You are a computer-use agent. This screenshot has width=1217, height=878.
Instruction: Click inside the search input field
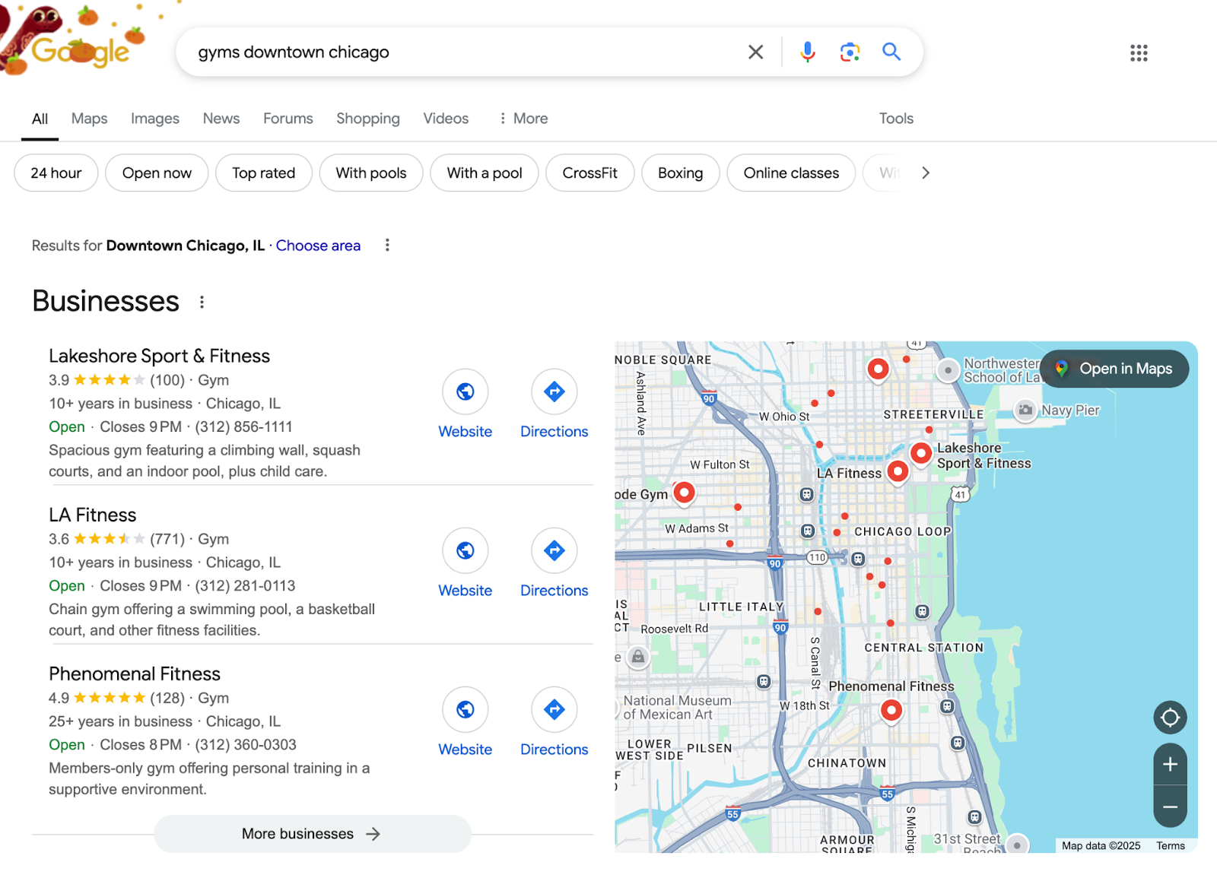point(456,52)
